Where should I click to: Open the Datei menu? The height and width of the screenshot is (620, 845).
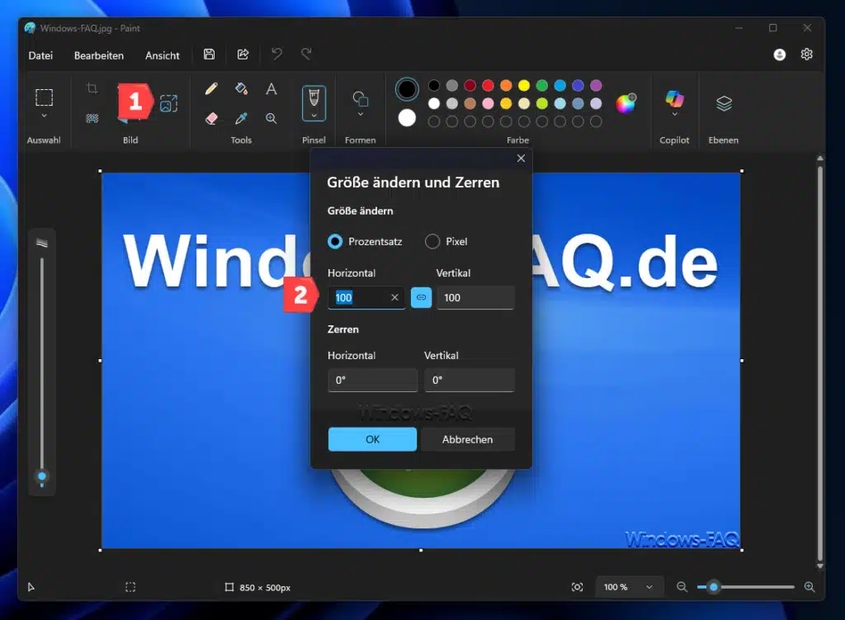click(x=40, y=55)
